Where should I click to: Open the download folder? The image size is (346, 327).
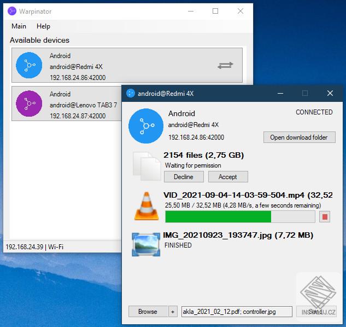click(300, 137)
